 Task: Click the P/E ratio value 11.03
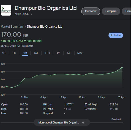click(x=67, y=109)
